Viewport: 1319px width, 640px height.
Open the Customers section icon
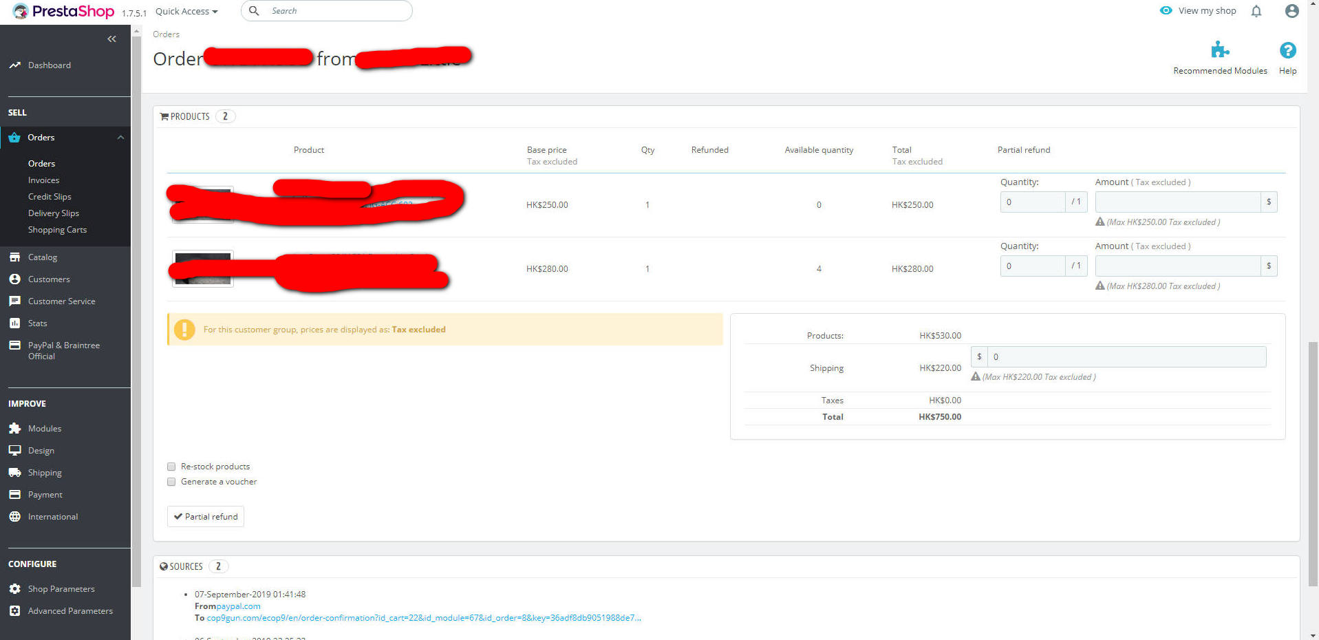(x=15, y=279)
